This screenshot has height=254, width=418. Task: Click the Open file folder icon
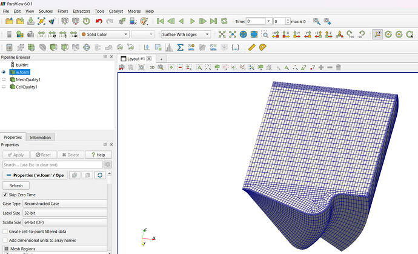[x=9, y=21]
